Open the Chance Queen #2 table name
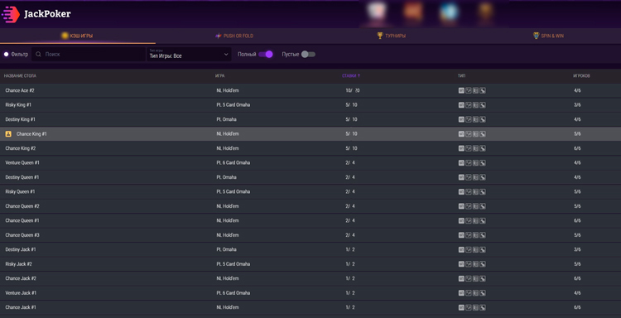The image size is (621, 318). click(x=22, y=206)
